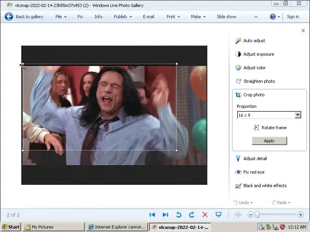Switch to My Pictures taskbar window

point(53,227)
